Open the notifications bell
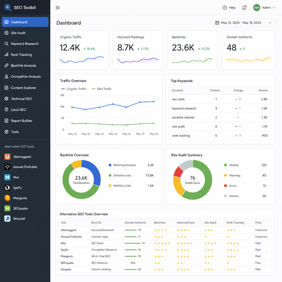 [x=244, y=7]
